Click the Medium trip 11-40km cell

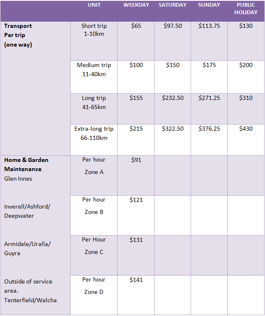click(94, 70)
